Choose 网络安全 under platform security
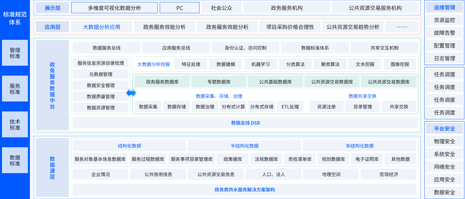This screenshot has height=199, width=465. pyautogui.click(x=444, y=167)
